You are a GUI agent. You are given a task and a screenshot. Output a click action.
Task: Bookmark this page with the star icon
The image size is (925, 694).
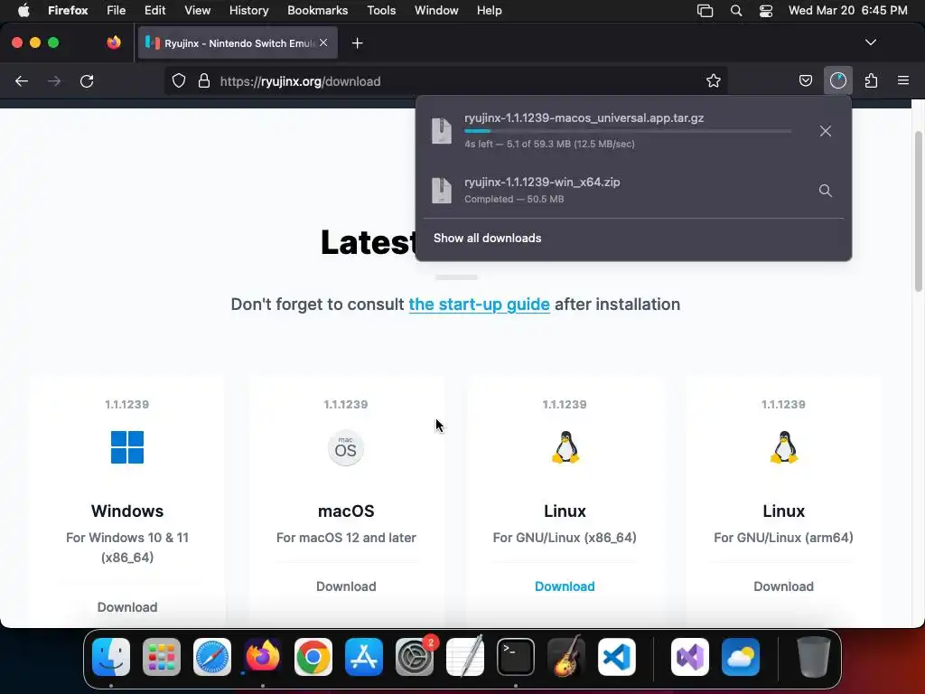point(714,80)
